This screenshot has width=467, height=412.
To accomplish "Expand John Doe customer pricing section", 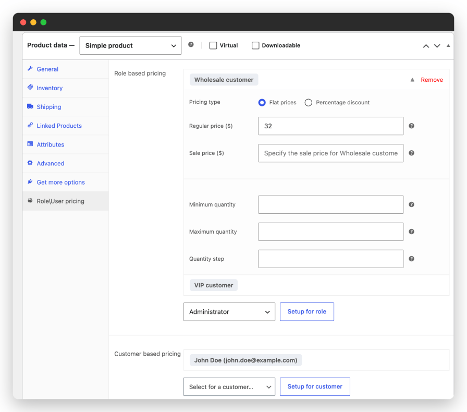I will 245,360.
